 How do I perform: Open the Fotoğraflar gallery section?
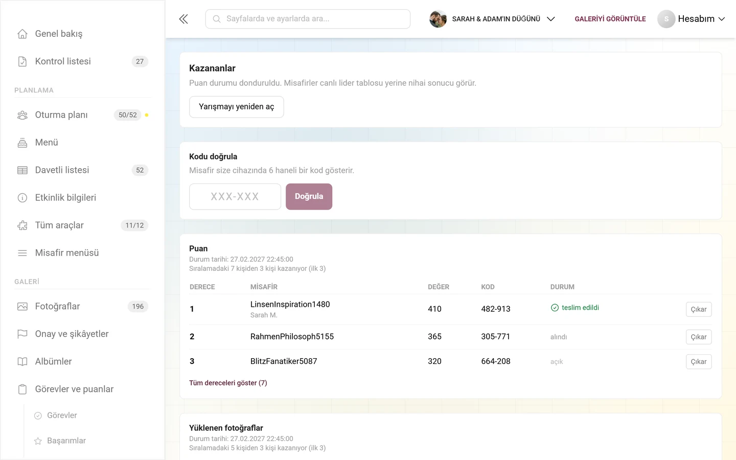(x=82, y=307)
